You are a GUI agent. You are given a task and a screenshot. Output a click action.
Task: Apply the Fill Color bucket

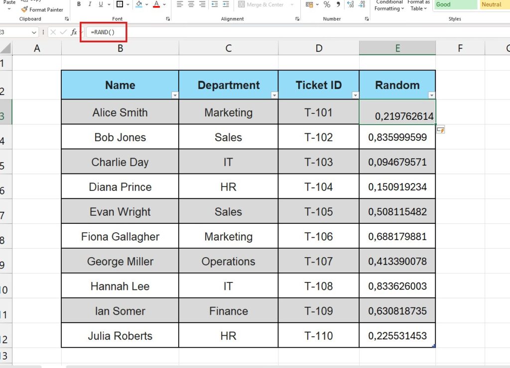139,4
